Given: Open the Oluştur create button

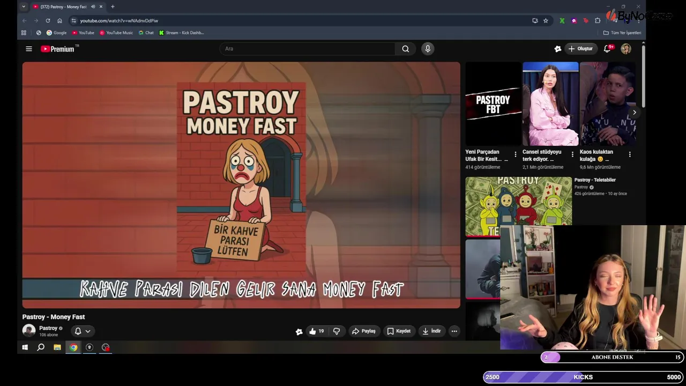Looking at the screenshot, I should click(580, 49).
